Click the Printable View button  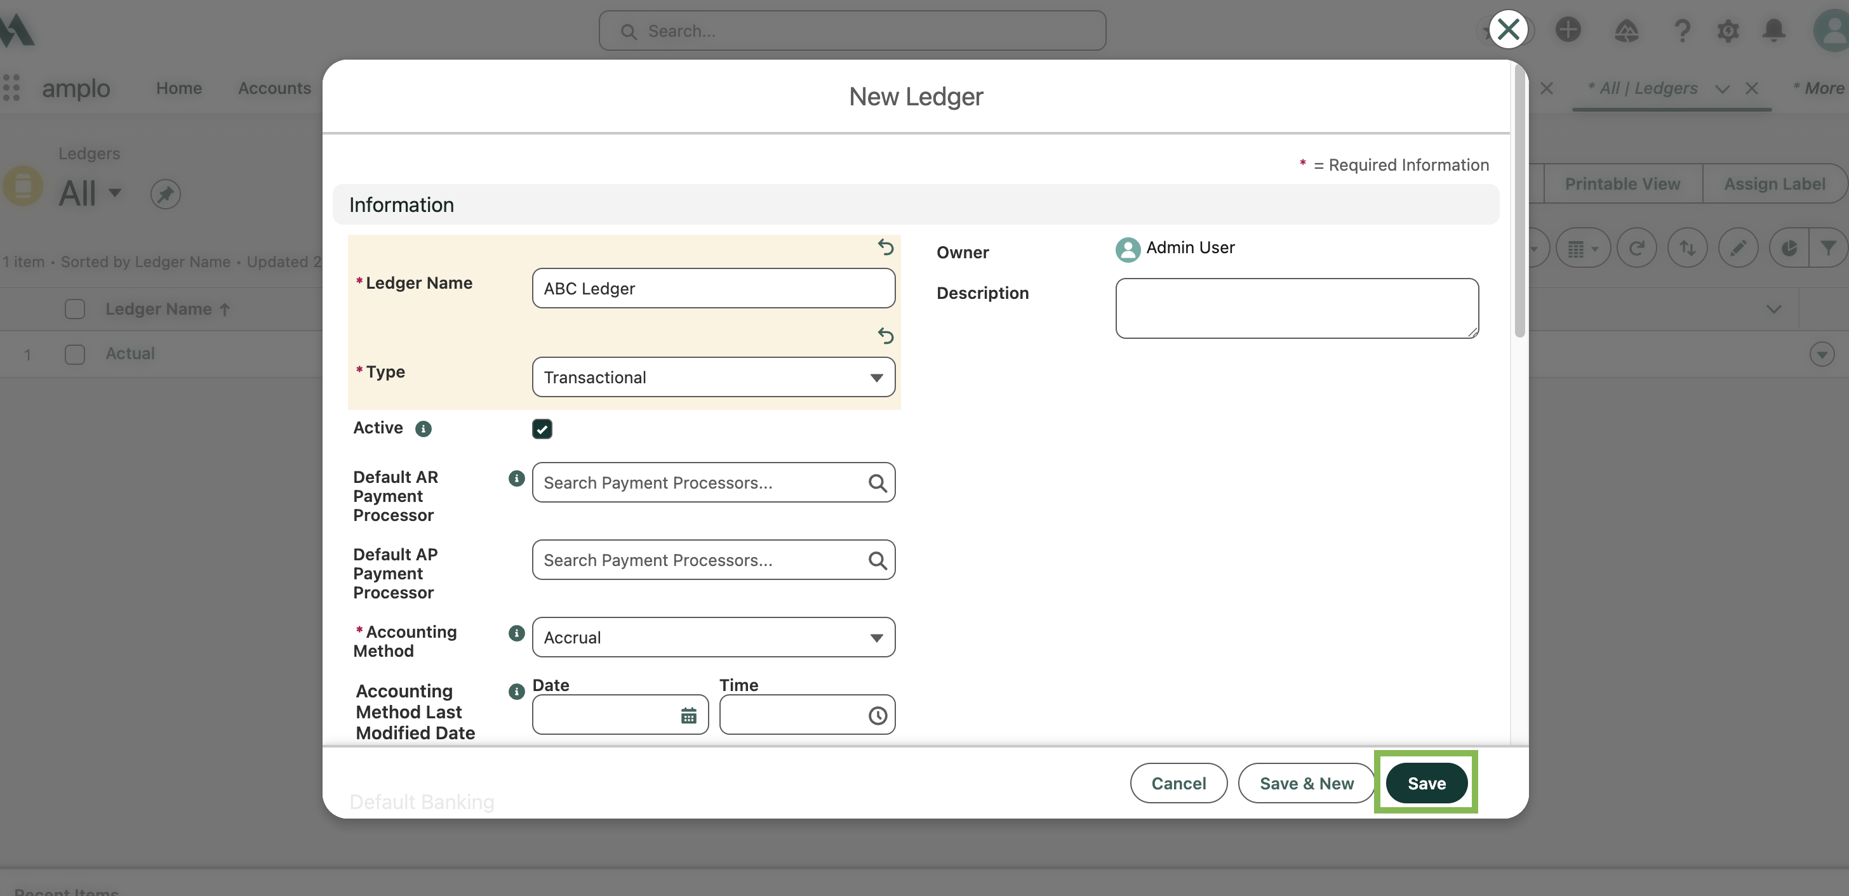[1622, 183]
